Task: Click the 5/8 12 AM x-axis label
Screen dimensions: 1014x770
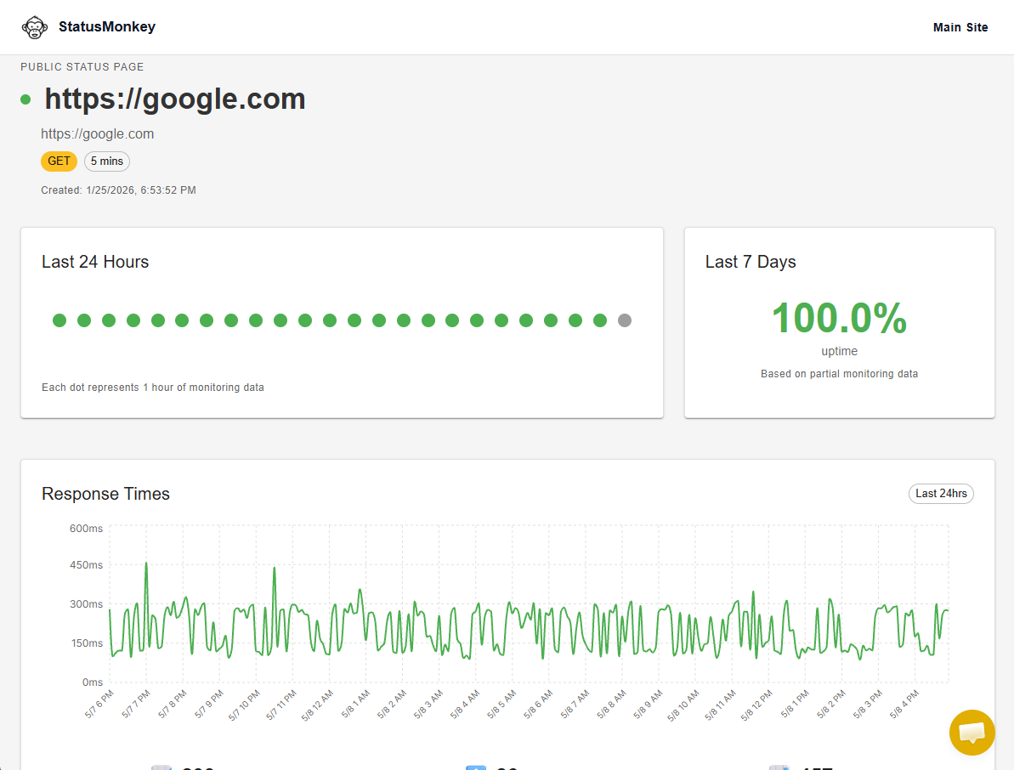Action: (x=318, y=705)
